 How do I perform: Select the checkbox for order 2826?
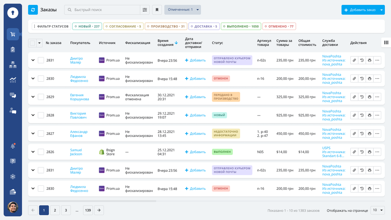tap(41, 152)
